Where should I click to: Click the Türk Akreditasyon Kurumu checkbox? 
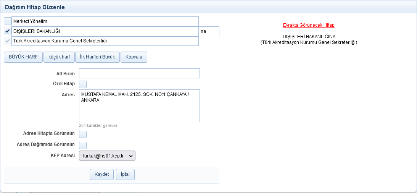(x=8, y=41)
